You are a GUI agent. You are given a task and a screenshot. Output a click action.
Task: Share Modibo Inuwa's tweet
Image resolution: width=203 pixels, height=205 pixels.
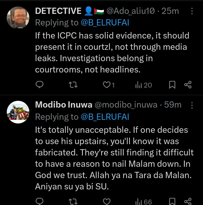188,202
